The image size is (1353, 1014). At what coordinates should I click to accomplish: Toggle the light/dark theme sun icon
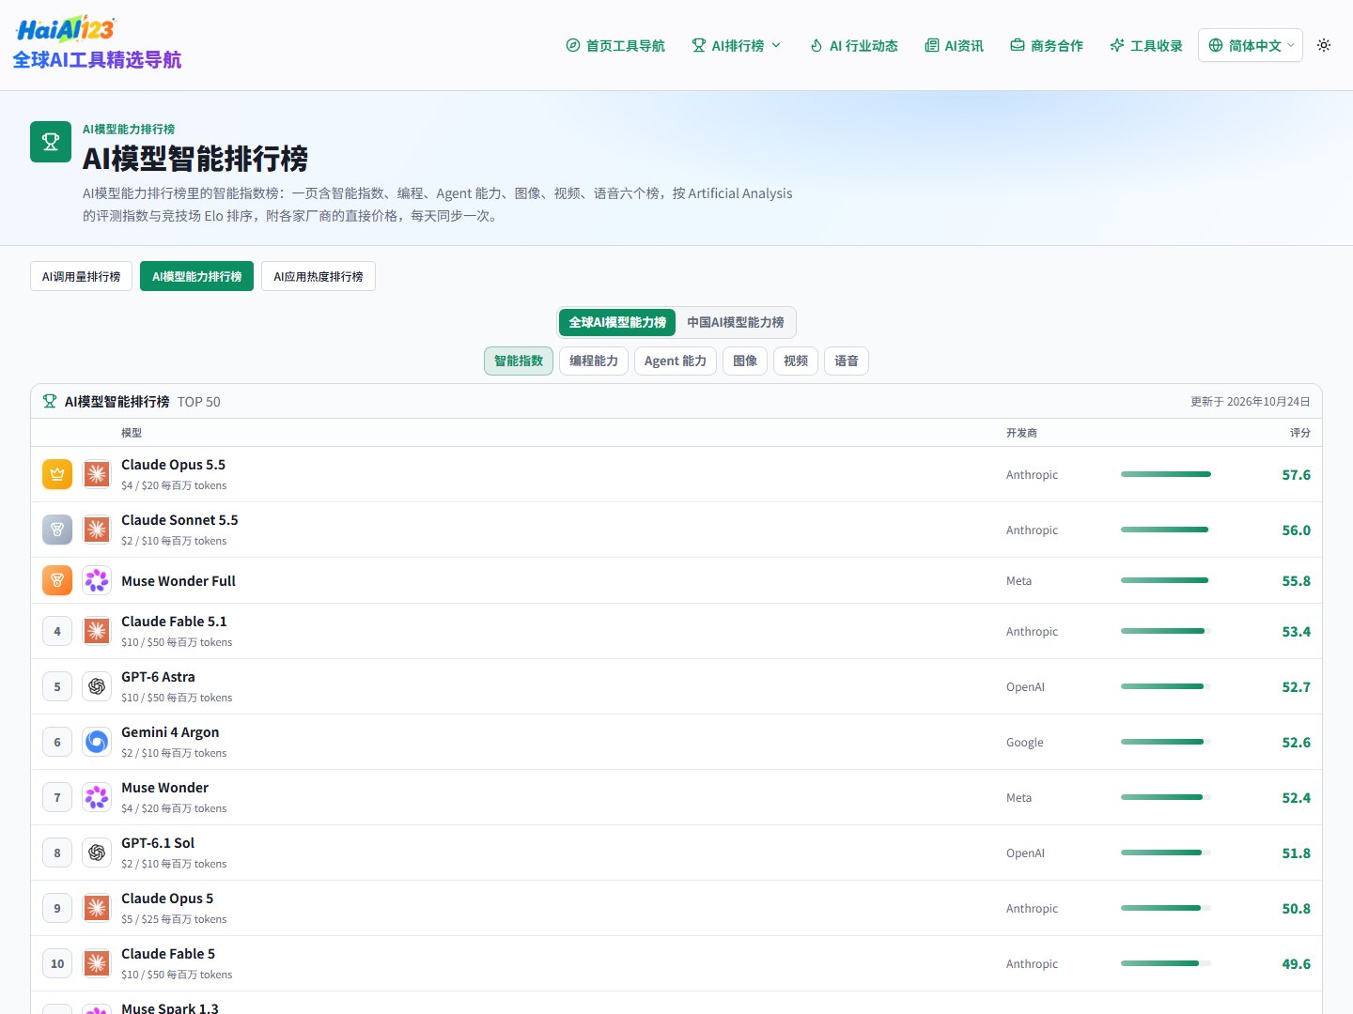(1324, 45)
